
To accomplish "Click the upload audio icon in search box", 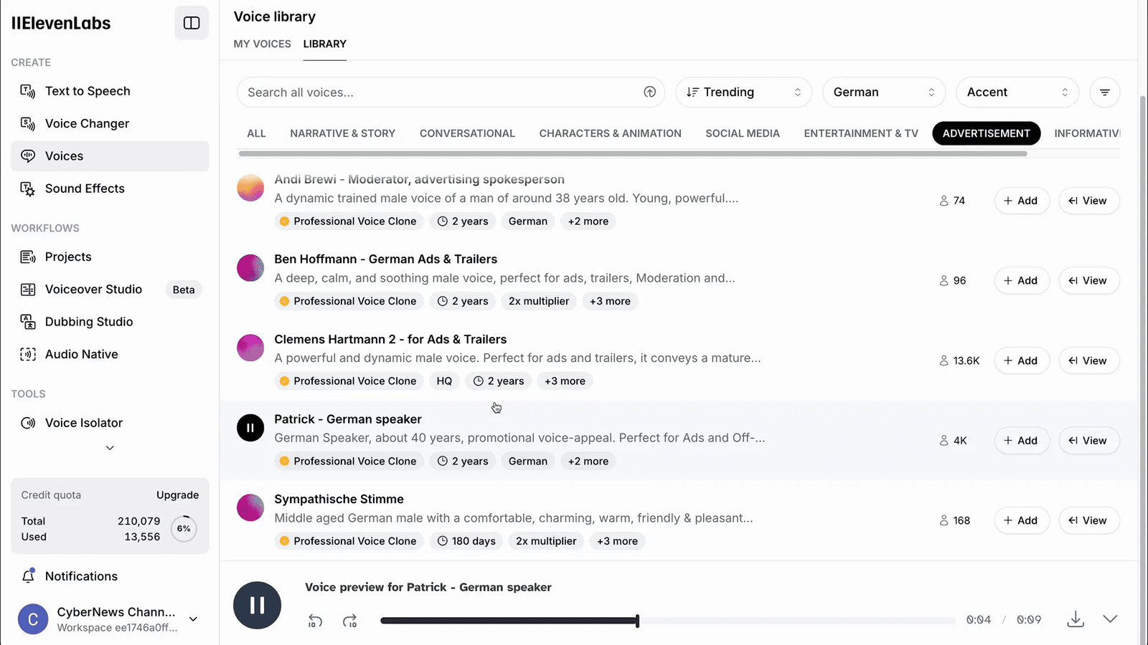I will point(649,92).
